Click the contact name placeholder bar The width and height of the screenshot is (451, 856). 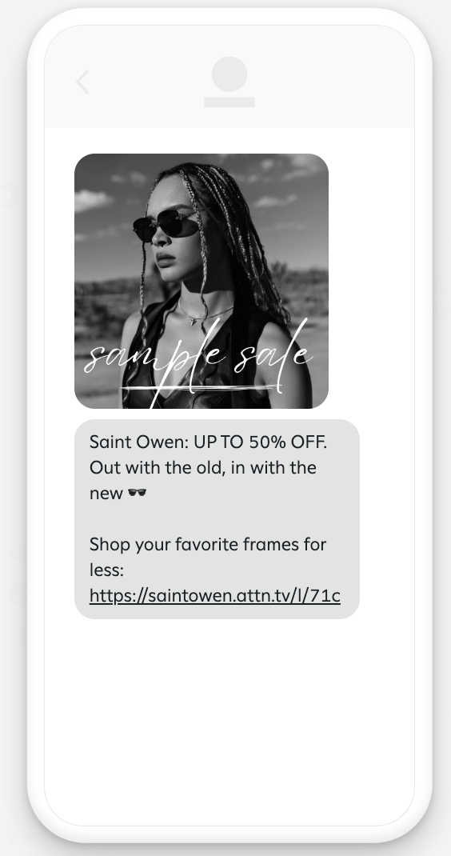point(229,102)
